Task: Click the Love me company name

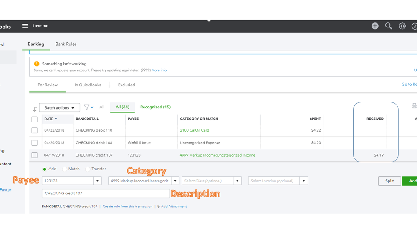Action: tap(40, 26)
